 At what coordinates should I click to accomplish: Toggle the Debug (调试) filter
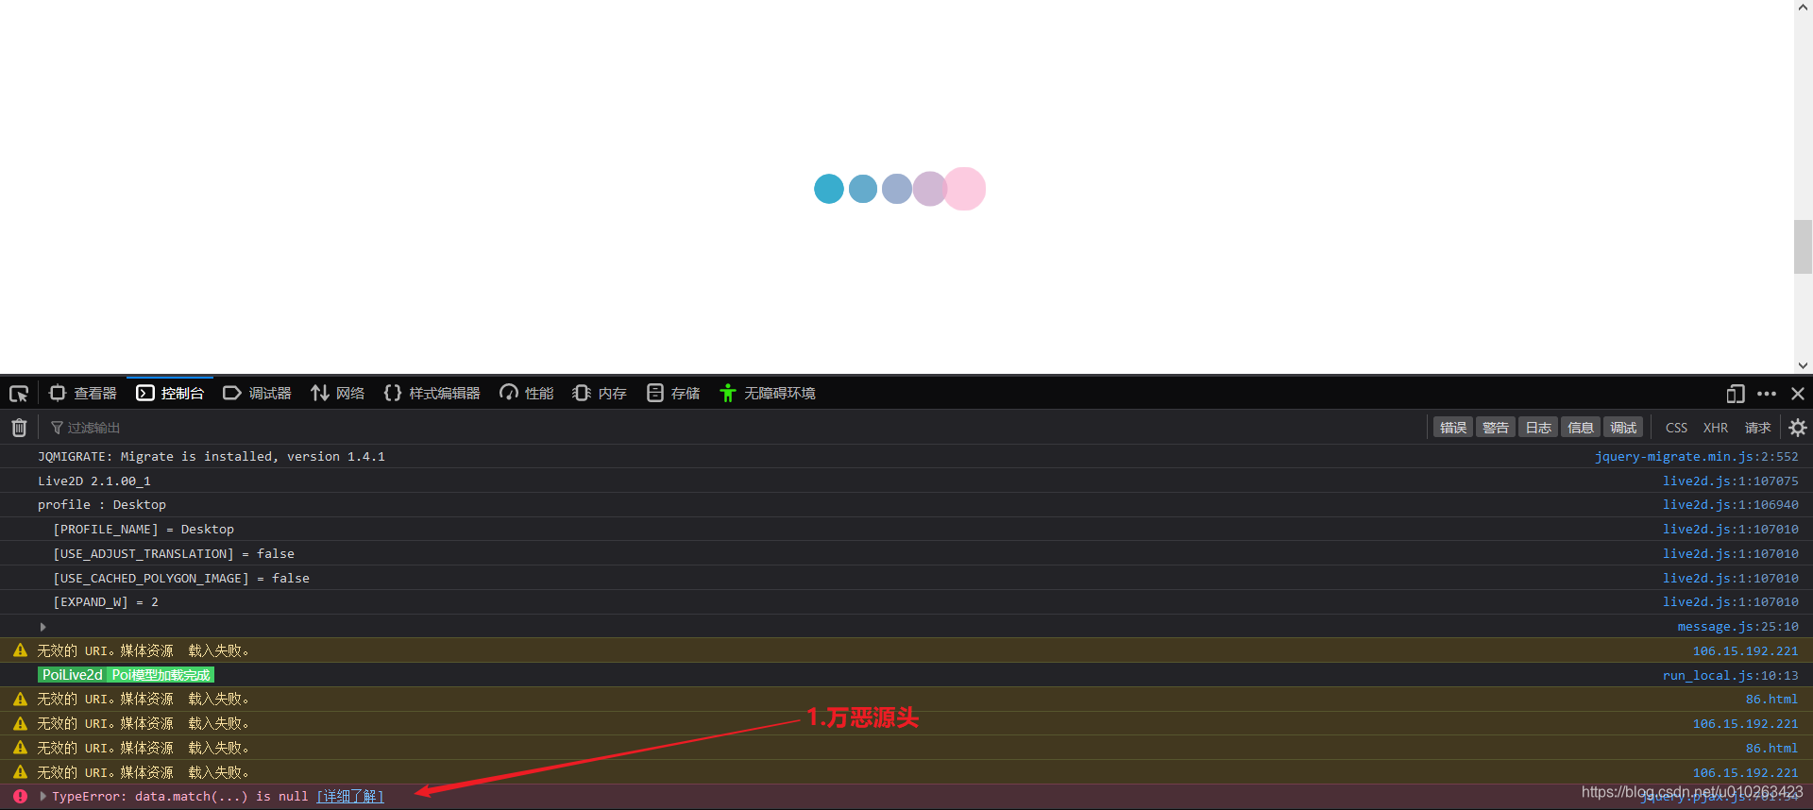1623,428
